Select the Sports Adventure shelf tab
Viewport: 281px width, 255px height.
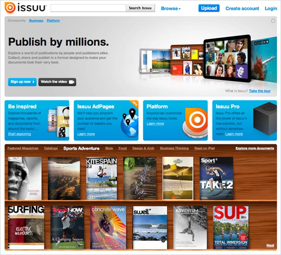click(81, 148)
